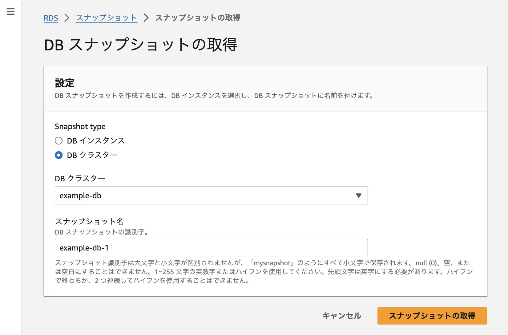This screenshot has height=335, width=508.
Task: Enable the DB instance snapshot option
Action: [x=58, y=140]
